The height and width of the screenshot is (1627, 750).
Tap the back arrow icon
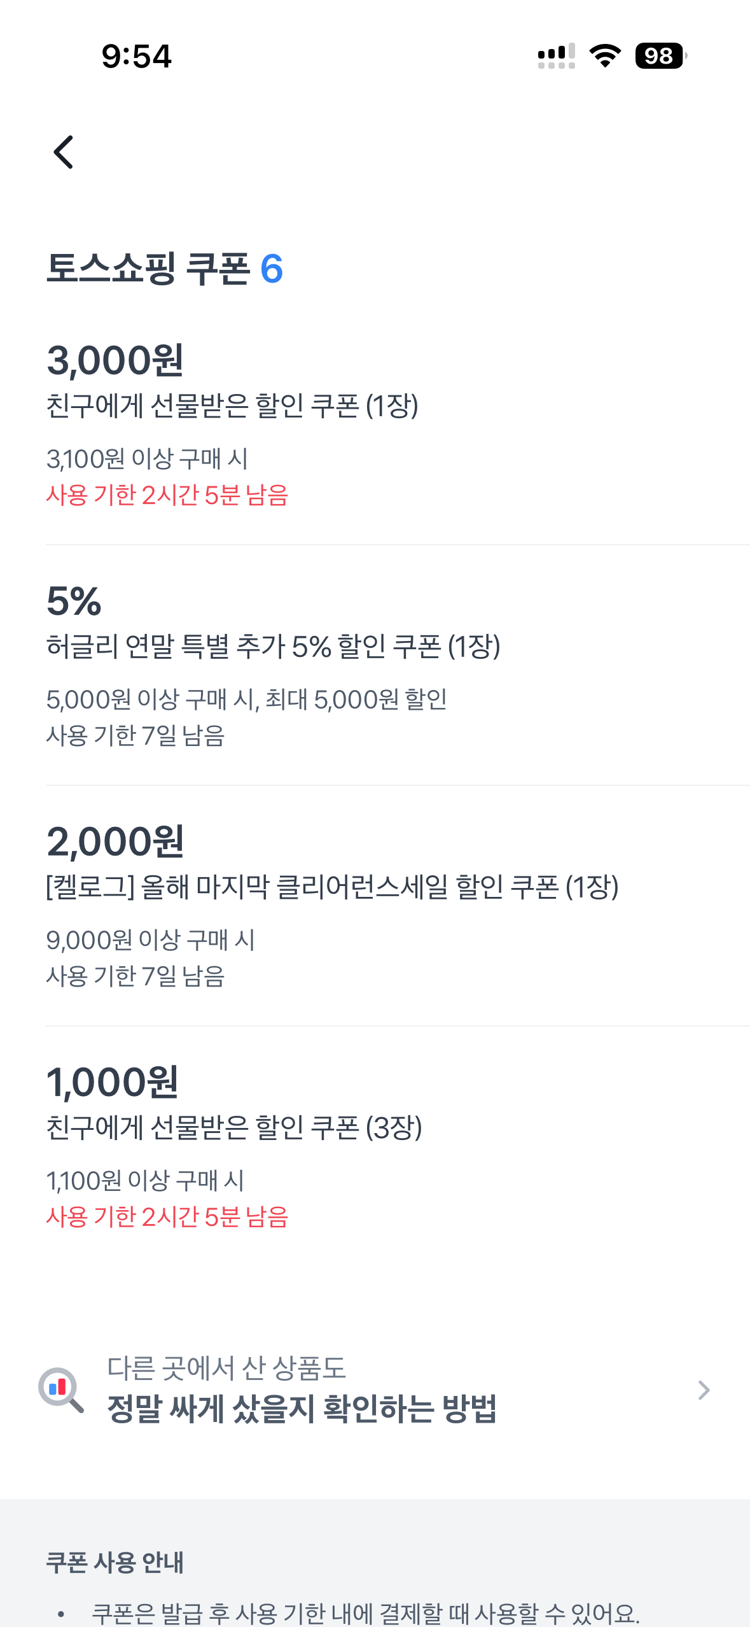tap(64, 152)
